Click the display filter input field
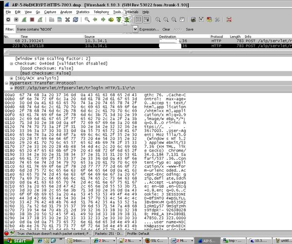Image resolution: width=292 pixels, height=244 pixels. coord(74,29)
